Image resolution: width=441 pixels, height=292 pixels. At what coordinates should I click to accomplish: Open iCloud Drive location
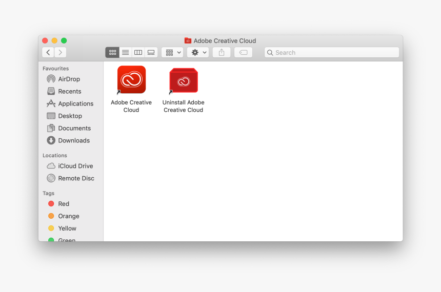75,166
